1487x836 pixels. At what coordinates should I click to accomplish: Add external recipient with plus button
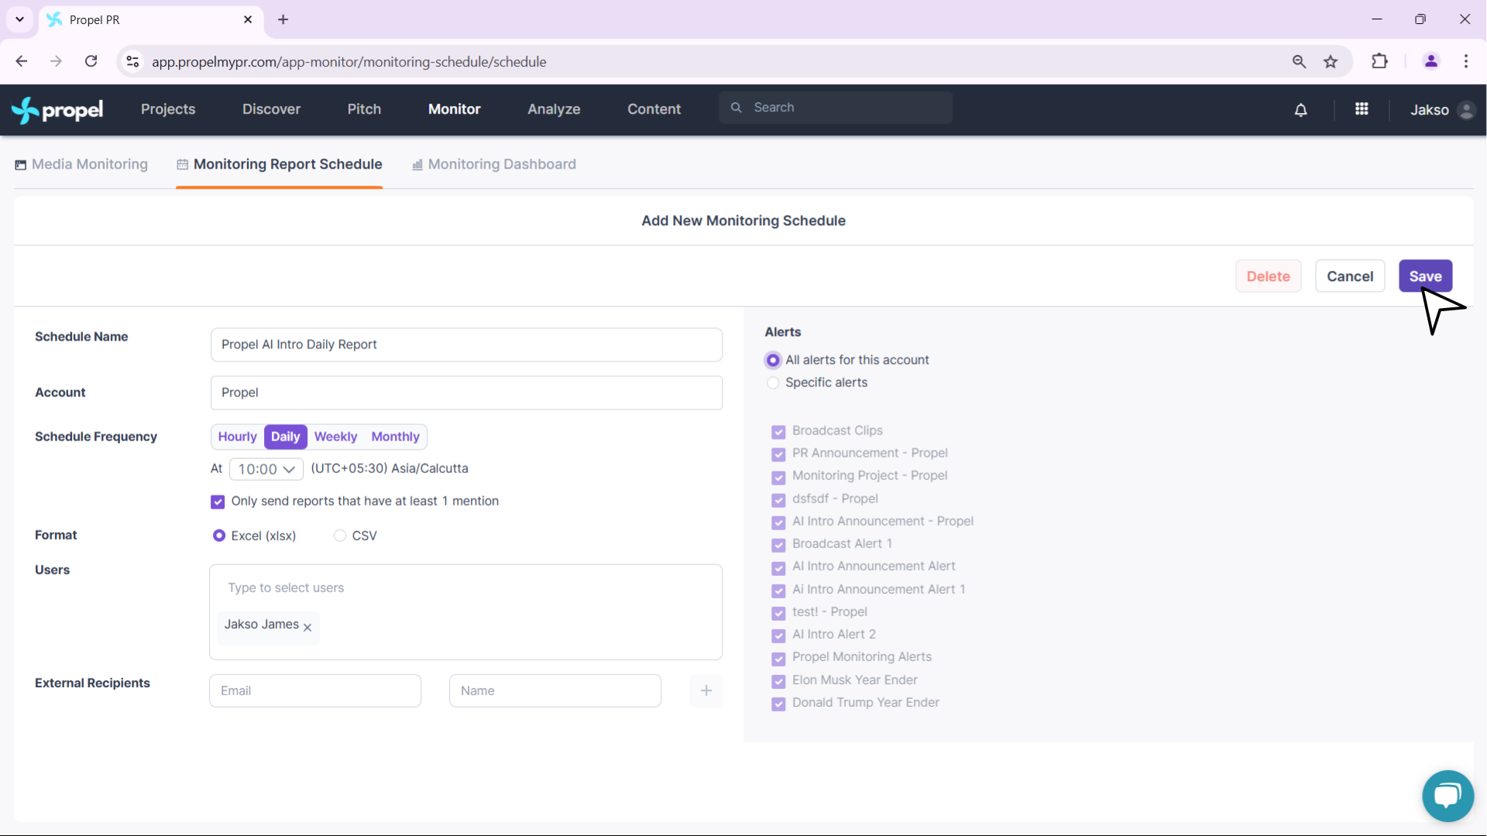click(706, 690)
